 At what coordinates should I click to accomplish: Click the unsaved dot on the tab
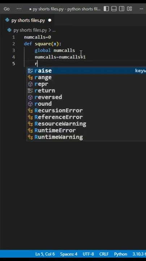click(x=50, y=20)
